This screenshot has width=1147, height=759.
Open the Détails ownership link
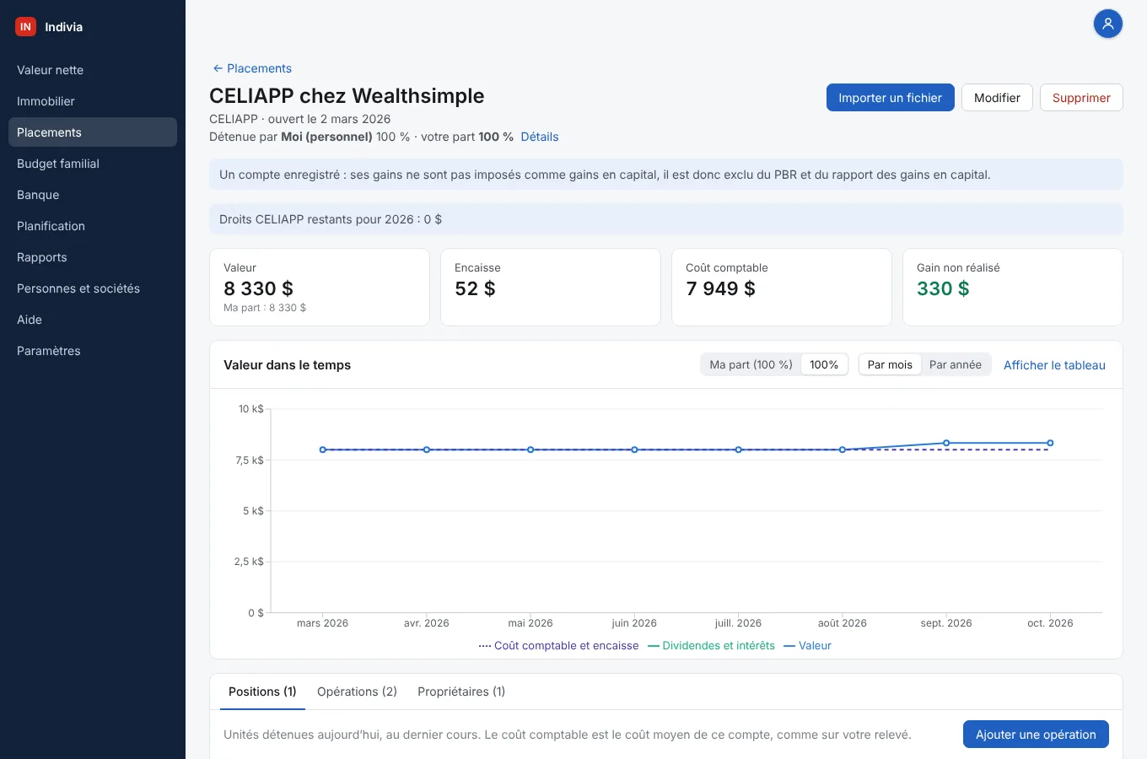click(x=540, y=137)
